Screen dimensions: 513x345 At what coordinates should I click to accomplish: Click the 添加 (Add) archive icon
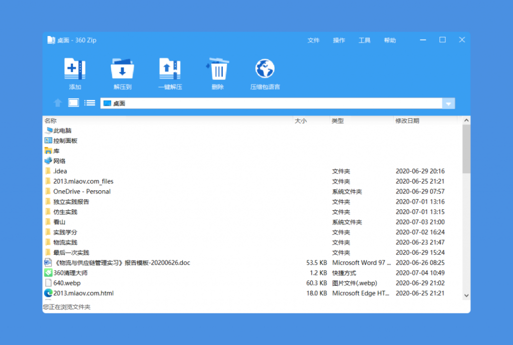coord(75,69)
